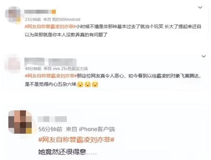Click the first crying emoji in second post
Viewport: 211px width, 160px height.
click(x=80, y=84)
